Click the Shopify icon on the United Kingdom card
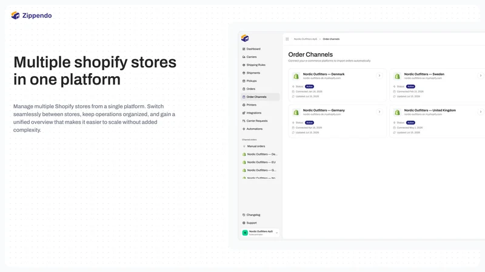Image resolution: width=485 pixels, height=272 pixels. point(397,112)
